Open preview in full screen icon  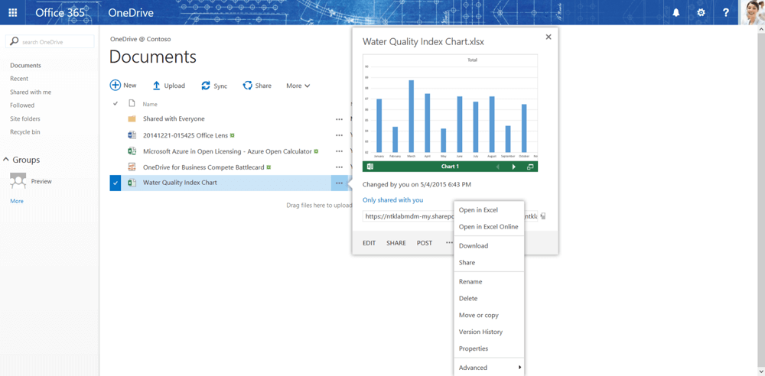point(530,167)
